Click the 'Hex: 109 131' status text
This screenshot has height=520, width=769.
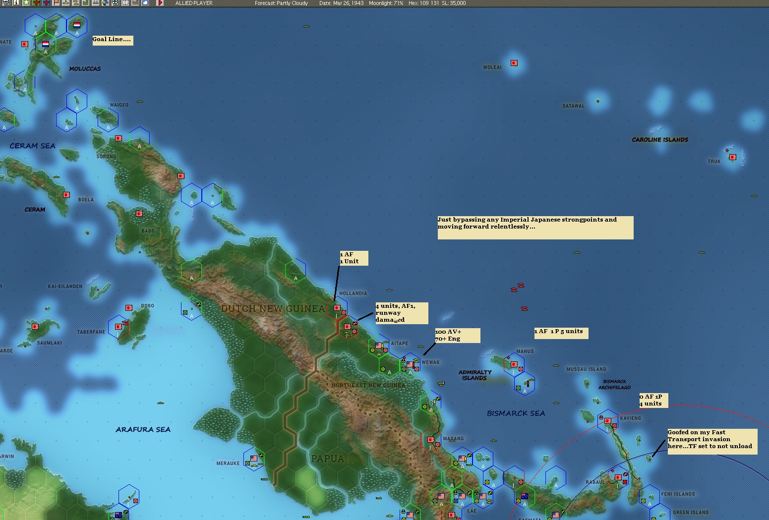pos(423,3)
